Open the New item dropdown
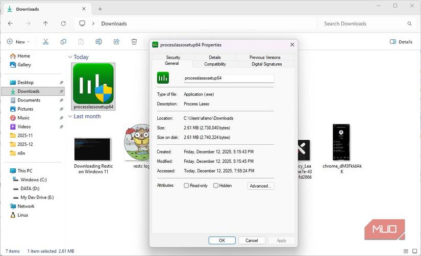The width and height of the screenshot is (421, 256). 18,42
